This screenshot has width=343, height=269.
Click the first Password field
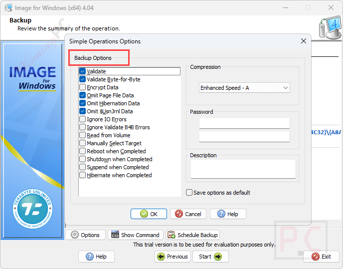244,123
